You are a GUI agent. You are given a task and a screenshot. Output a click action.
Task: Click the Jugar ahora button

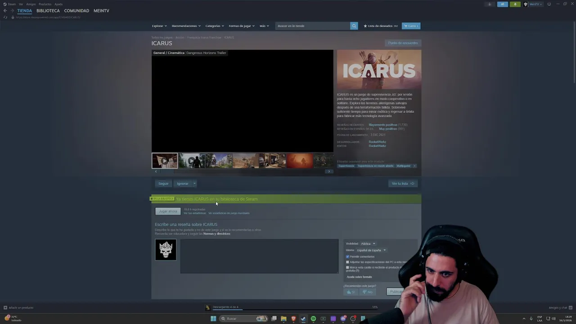[168, 211]
